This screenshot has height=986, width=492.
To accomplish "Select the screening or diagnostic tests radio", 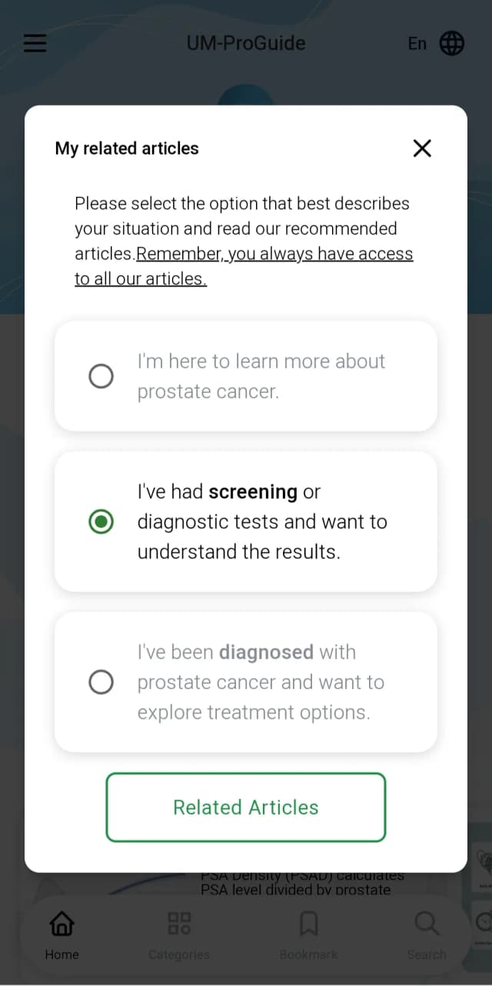I will [x=101, y=522].
